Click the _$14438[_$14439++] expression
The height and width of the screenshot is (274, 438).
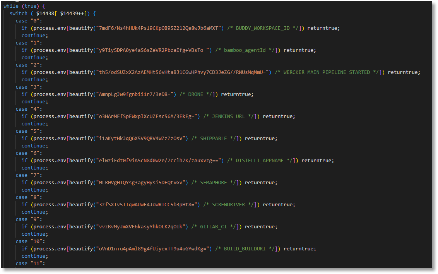pos(60,14)
